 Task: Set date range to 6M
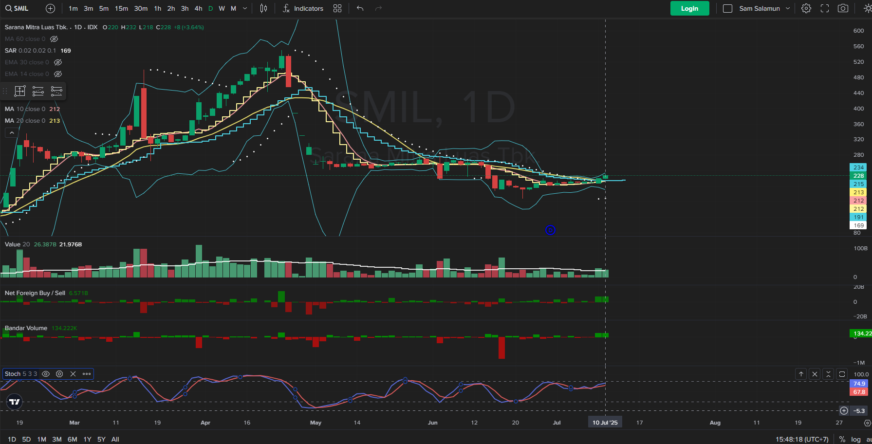point(72,439)
